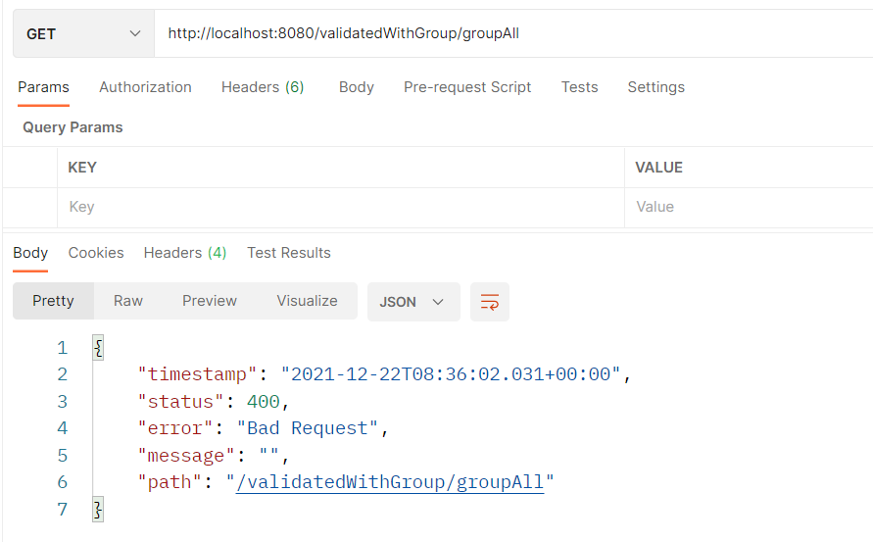Select the request Body tab
873x542 pixels.
(x=357, y=87)
